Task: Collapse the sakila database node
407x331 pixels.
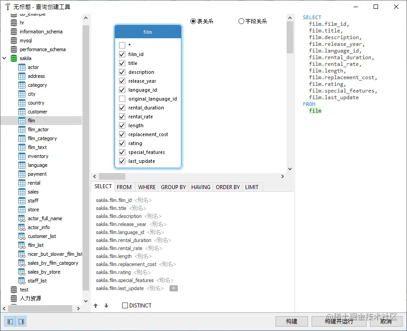Action: (4, 58)
